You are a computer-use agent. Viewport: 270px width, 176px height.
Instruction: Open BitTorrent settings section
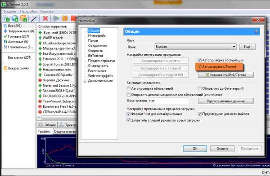95,56
